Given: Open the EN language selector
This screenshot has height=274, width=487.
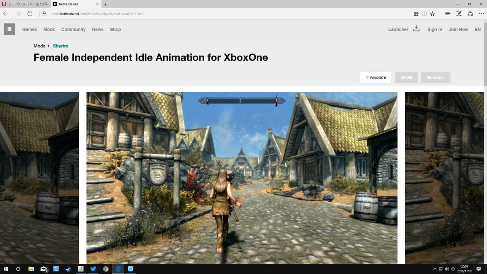Looking at the screenshot, I should (477, 29).
